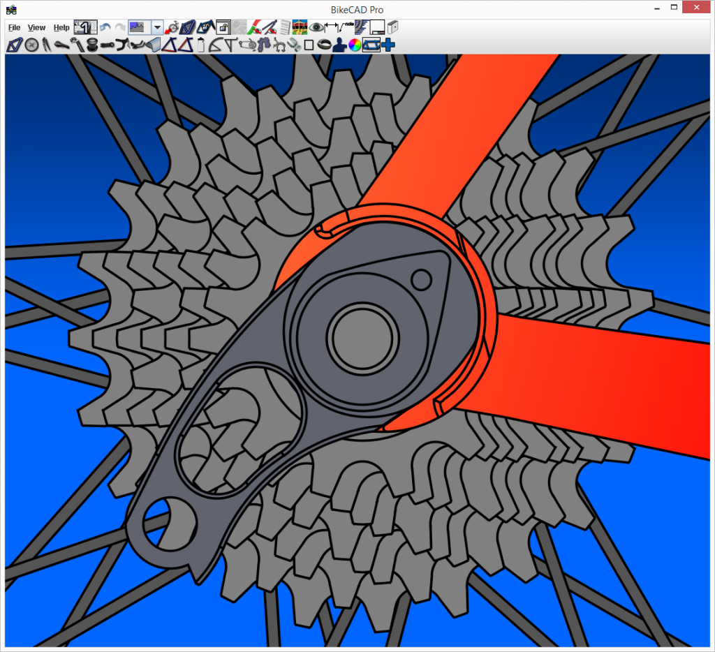Toggle the lock icon in toolbar
The image size is (715, 652).
(x=223, y=27)
